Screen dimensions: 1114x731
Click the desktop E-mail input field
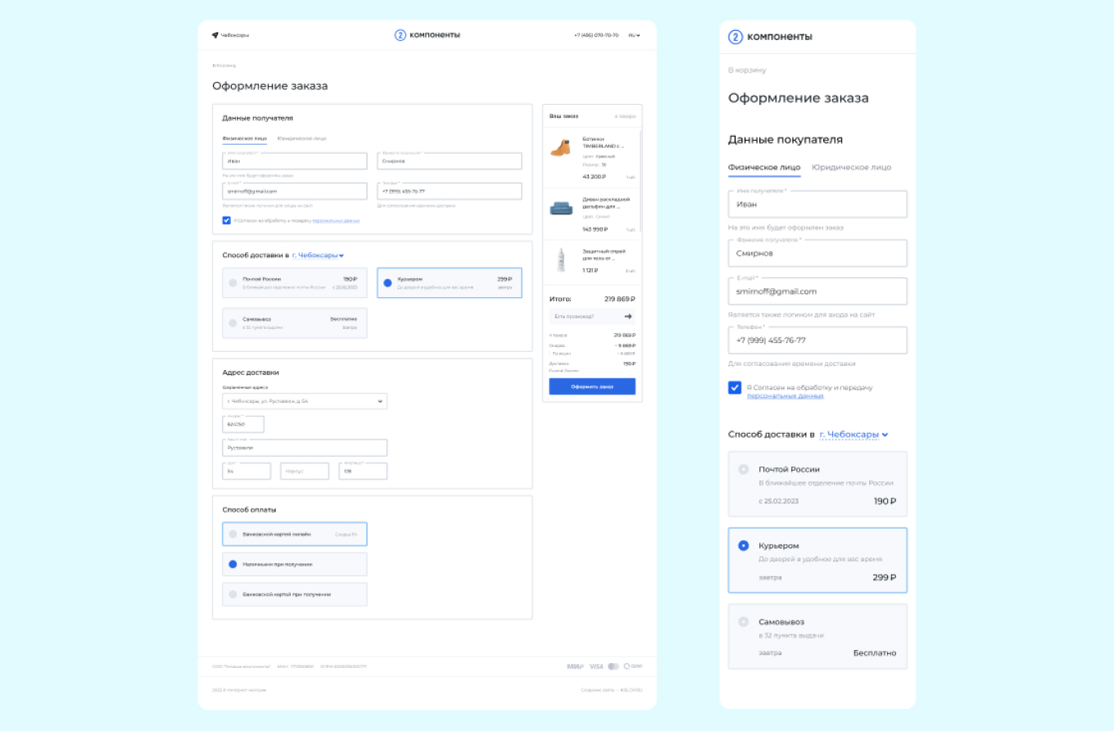pos(295,191)
